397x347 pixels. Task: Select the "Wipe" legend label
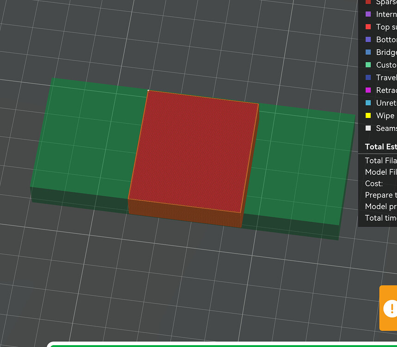pyautogui.click(x=385, y=116)
